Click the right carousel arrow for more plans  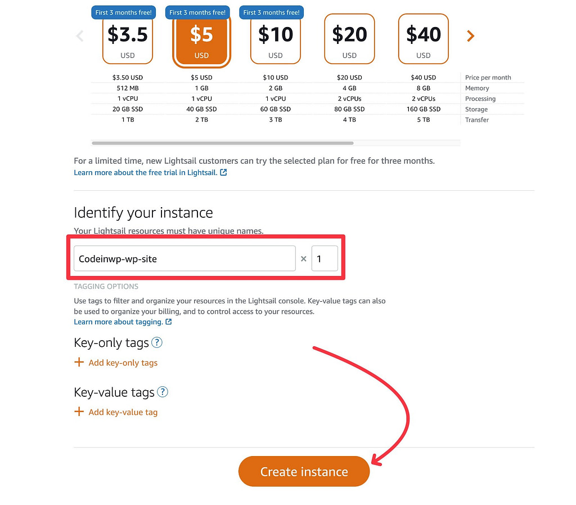click(470, 35)
